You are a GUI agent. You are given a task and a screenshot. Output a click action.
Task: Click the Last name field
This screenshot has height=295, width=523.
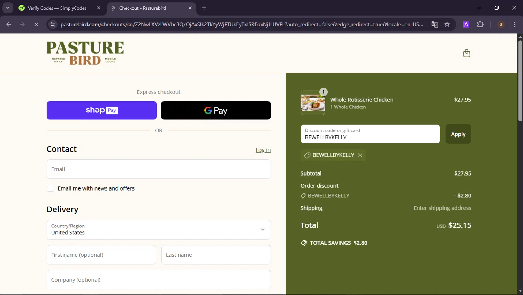(x=216, y=255)
